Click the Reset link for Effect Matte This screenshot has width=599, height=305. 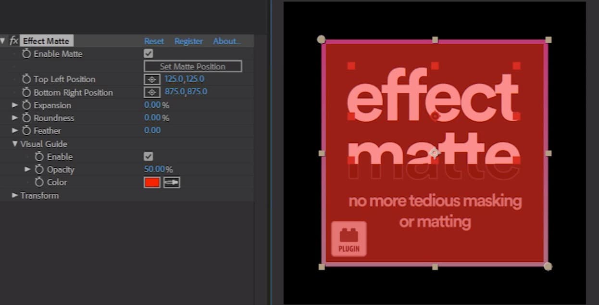pyautogui.click(x=154, y=41)
